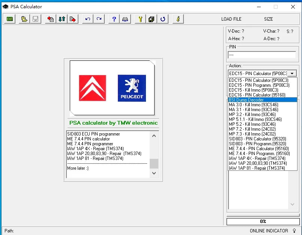Pick MA 3.0 - Kill Immo (93CS46)
This screenshot has height=235, width=302.
pos(263,105)
